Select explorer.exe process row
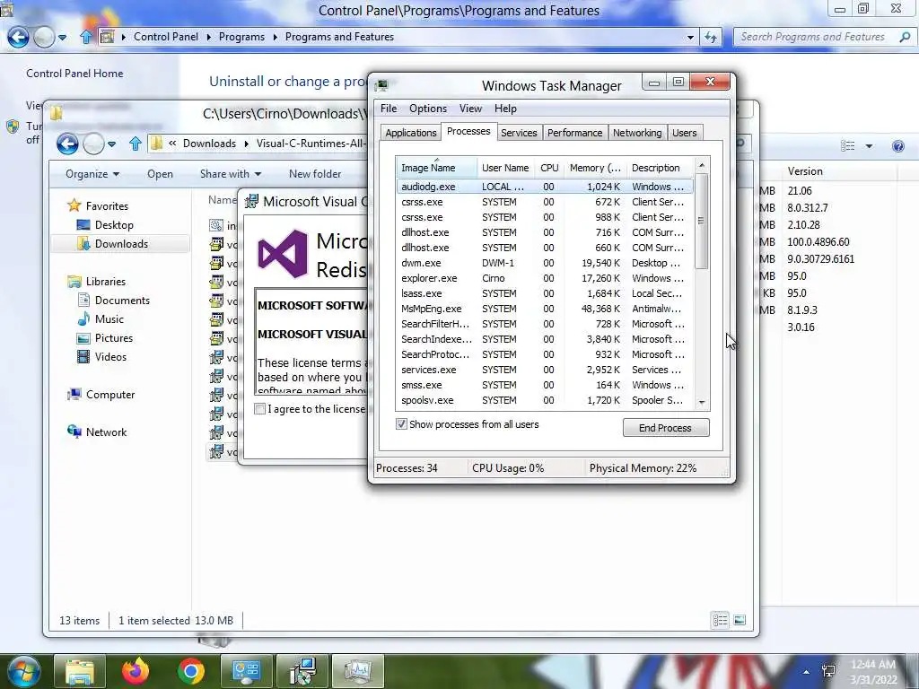 click(x=544, y=278)
